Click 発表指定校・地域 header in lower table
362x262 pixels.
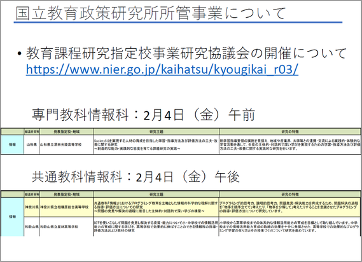(x=66, y=195)
